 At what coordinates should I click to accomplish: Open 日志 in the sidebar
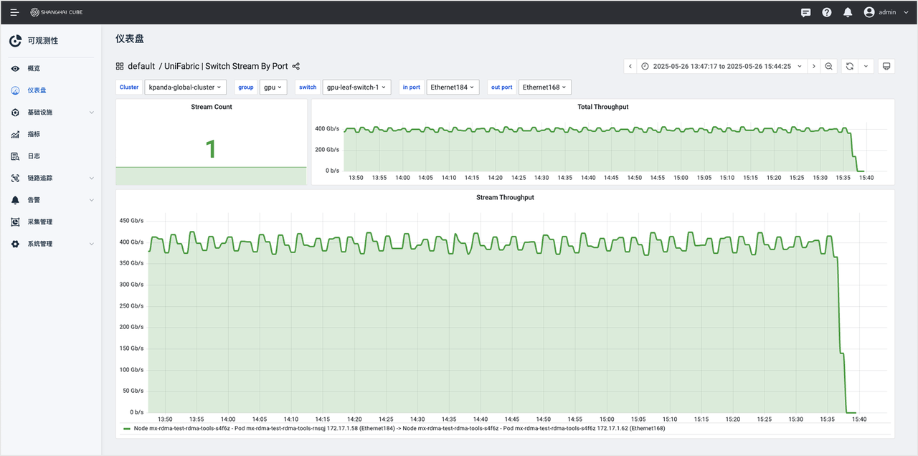[34, 156]
